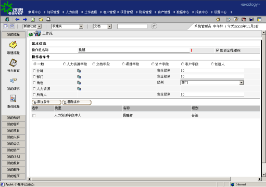Click the 添加条件 button
Viewport: 266px width, 187px height.
[46, 102]
